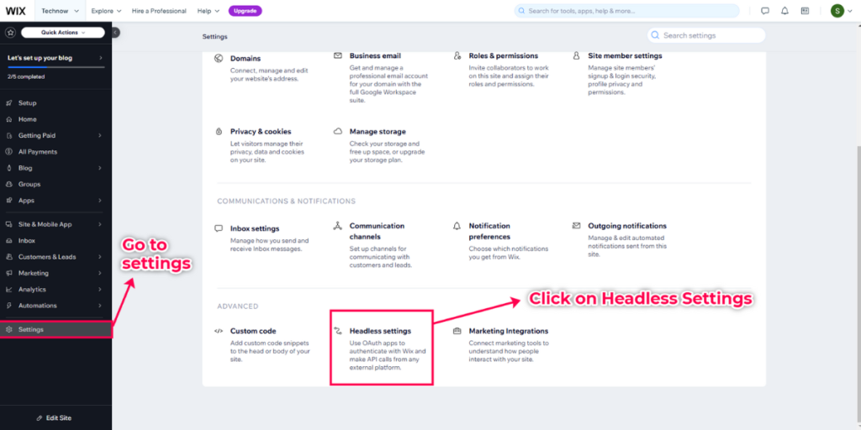Open the Quick Actions dropdown
Screen dimensions: 861x430
point(62,33)
